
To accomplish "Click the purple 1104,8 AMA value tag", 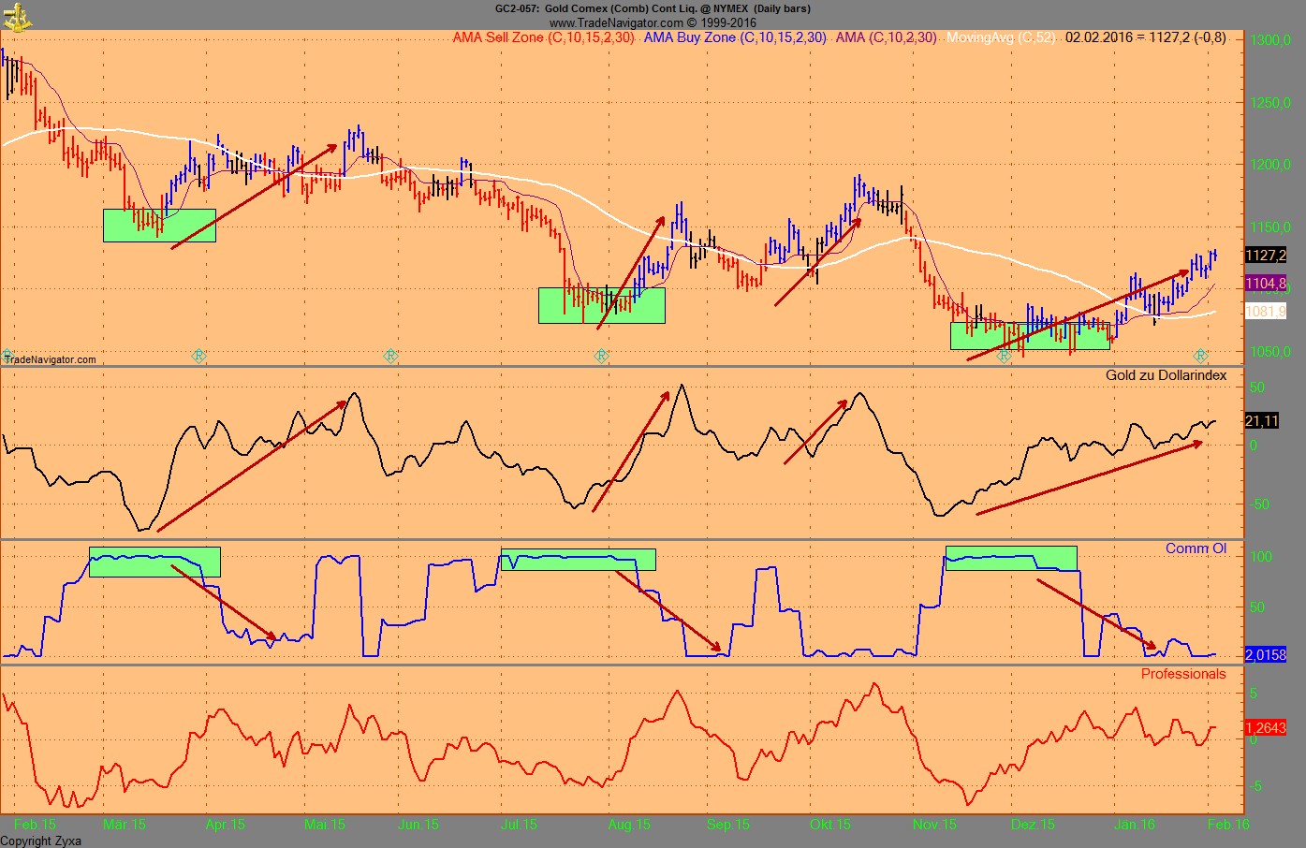I will [1265, 283].
